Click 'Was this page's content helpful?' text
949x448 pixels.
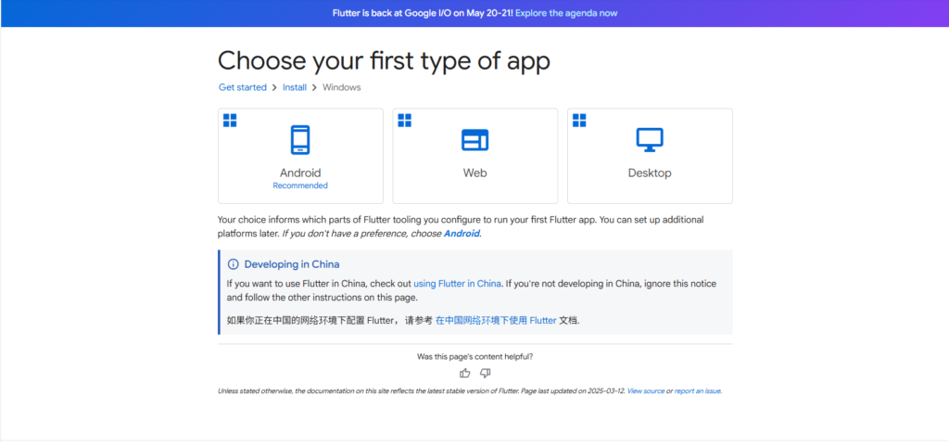point(475,357)
